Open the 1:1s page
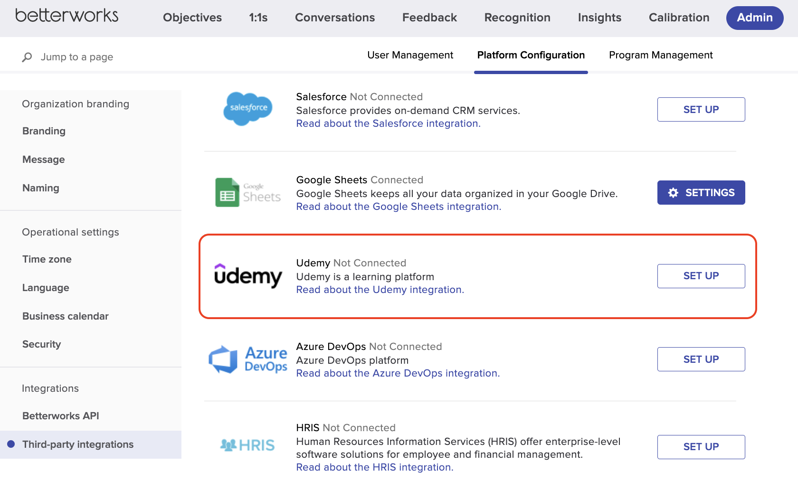Image resolution: width=798 pixels, height=491 pixels. (258, 18)
